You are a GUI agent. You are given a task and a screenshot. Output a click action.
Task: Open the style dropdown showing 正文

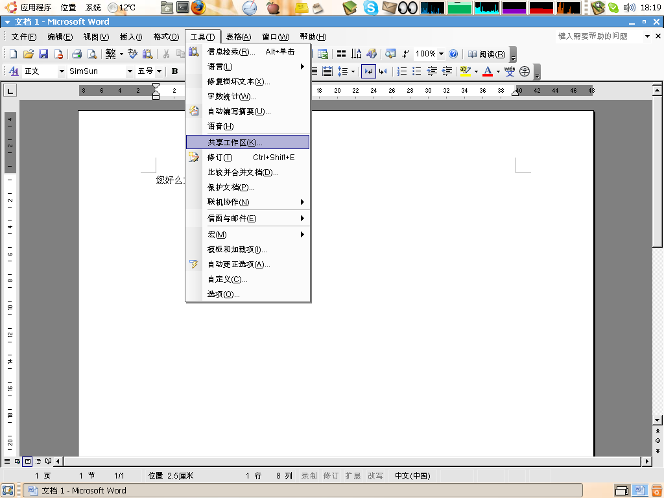tap(62, 71)
